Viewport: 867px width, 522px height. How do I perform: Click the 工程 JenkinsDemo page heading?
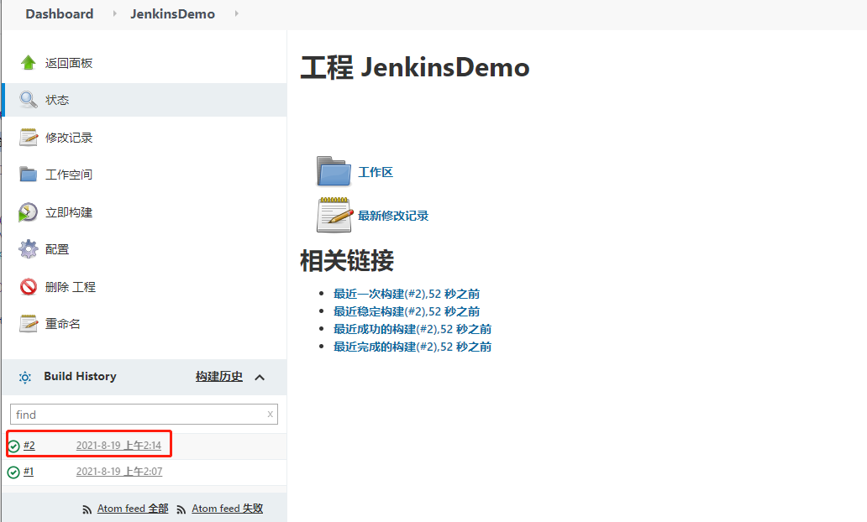[x=415, y=67]
